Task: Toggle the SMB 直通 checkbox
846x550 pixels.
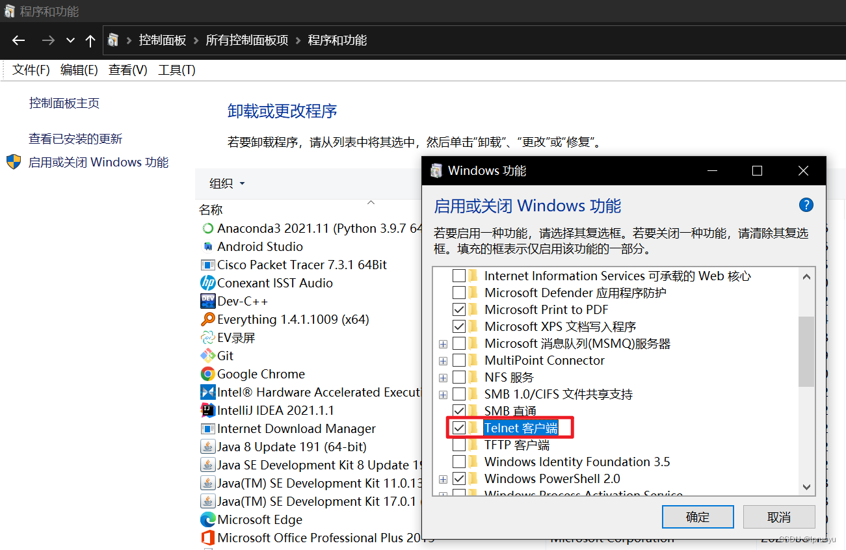Action: [x=459, y=411]
